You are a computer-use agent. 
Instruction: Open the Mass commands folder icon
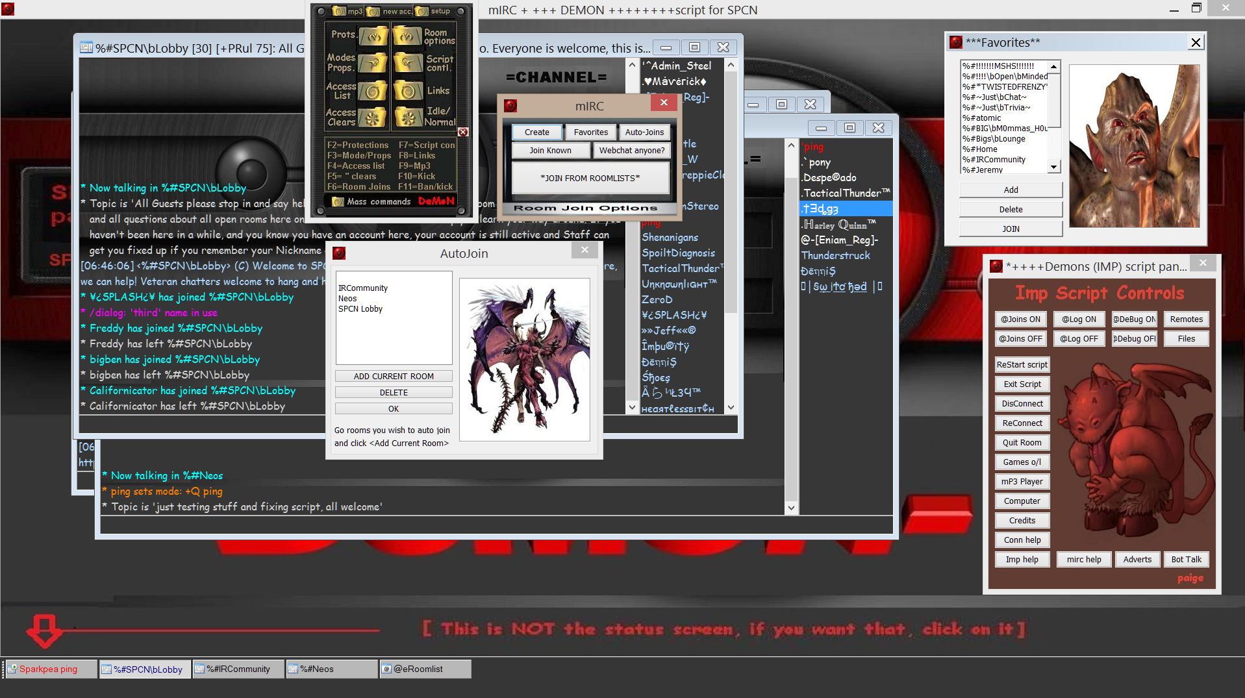(x=338, y=201)
